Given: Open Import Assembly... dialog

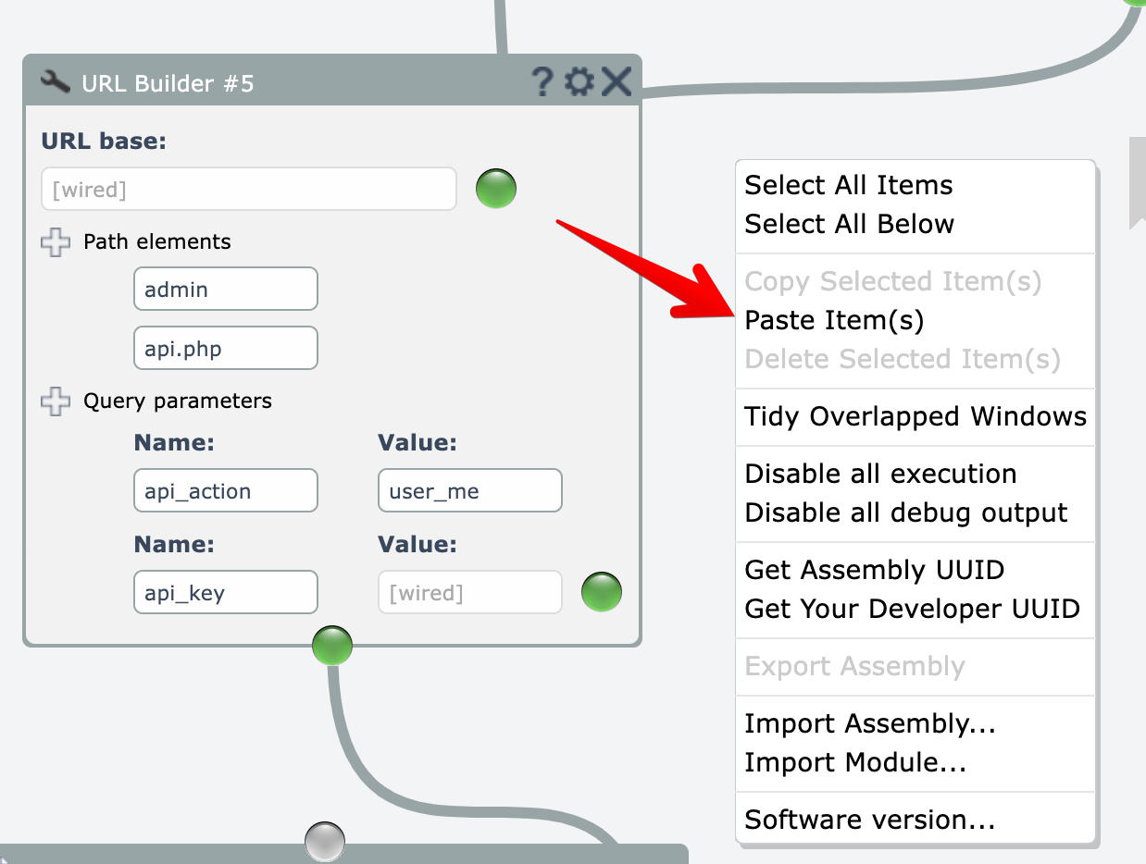Looking at the screenshot, I should point(869,723).
